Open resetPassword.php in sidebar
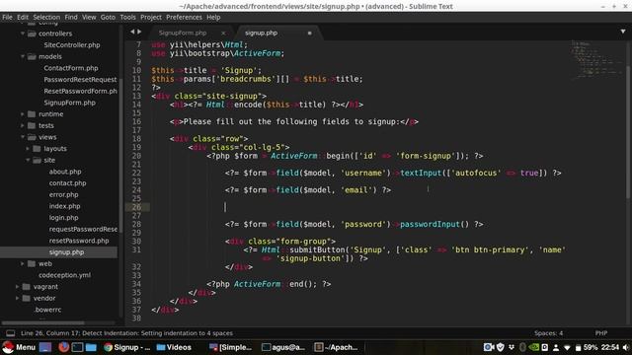The height and width of the screenshot is (355, 632). coord(79,241)
